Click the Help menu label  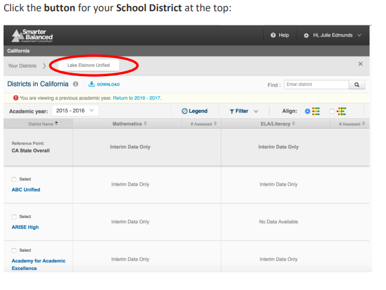coord(283,35)
